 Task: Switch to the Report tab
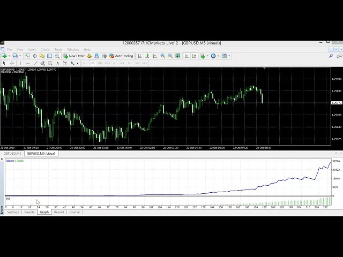coord(59,212)
